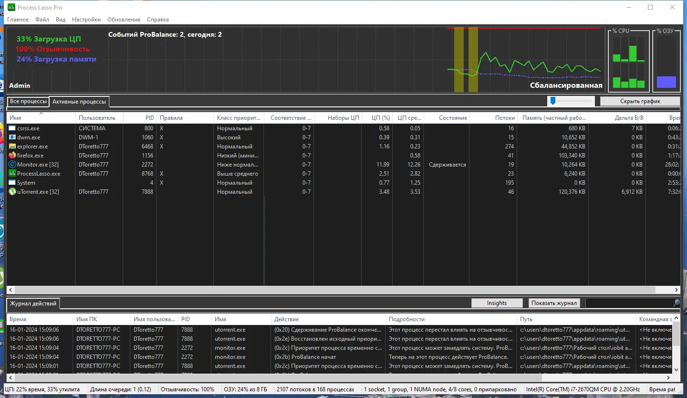Open the Главное menu
This screenshot has width=687, height=398.
tap(18, 20)
